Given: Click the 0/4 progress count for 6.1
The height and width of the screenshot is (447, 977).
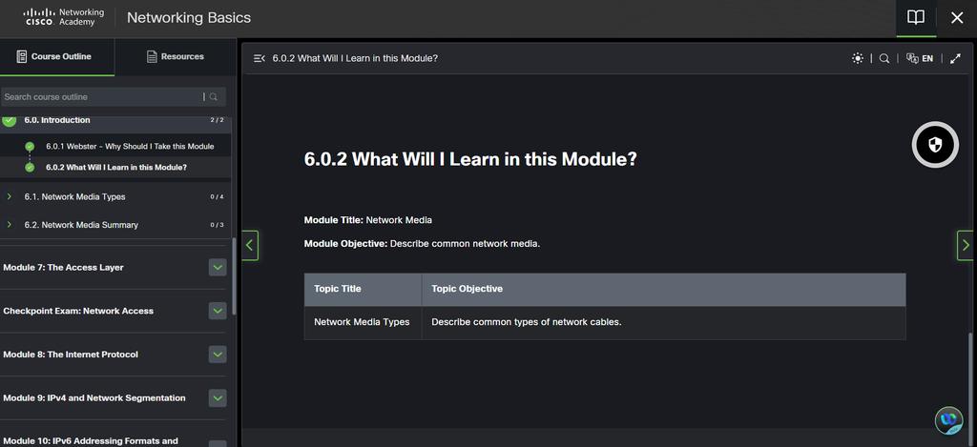Looking at the screenshot, I should pos(217,196).
